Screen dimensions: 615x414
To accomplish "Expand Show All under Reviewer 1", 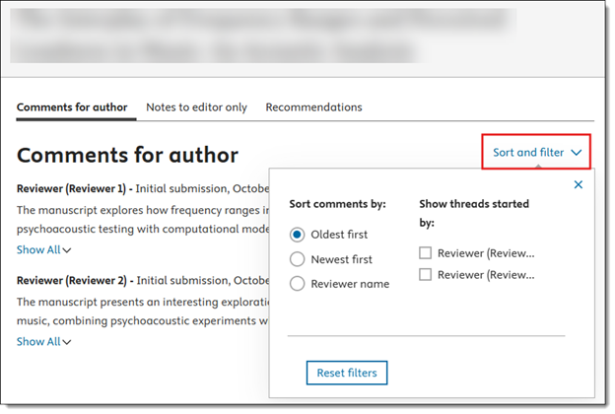I will pyautogui.click(x=43, y=250).
